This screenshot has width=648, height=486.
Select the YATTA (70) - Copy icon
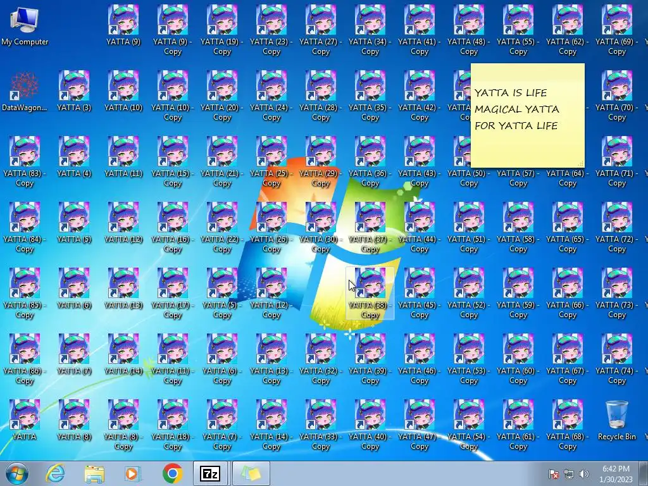tap(616, 96)
